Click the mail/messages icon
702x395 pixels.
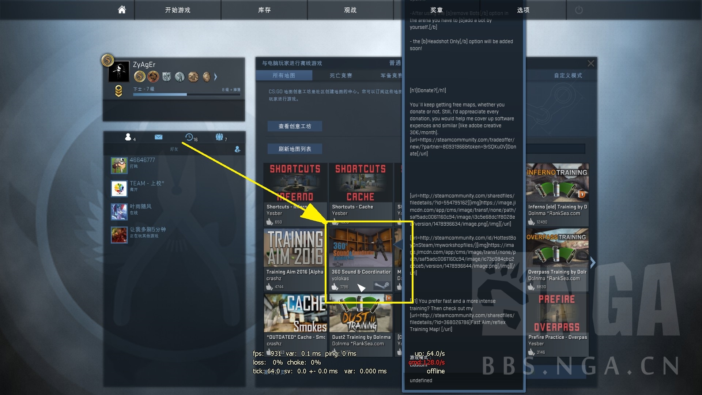coord(159,138)
